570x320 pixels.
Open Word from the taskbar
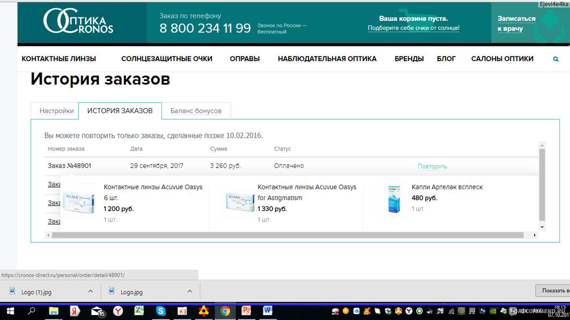click(268, 311)
